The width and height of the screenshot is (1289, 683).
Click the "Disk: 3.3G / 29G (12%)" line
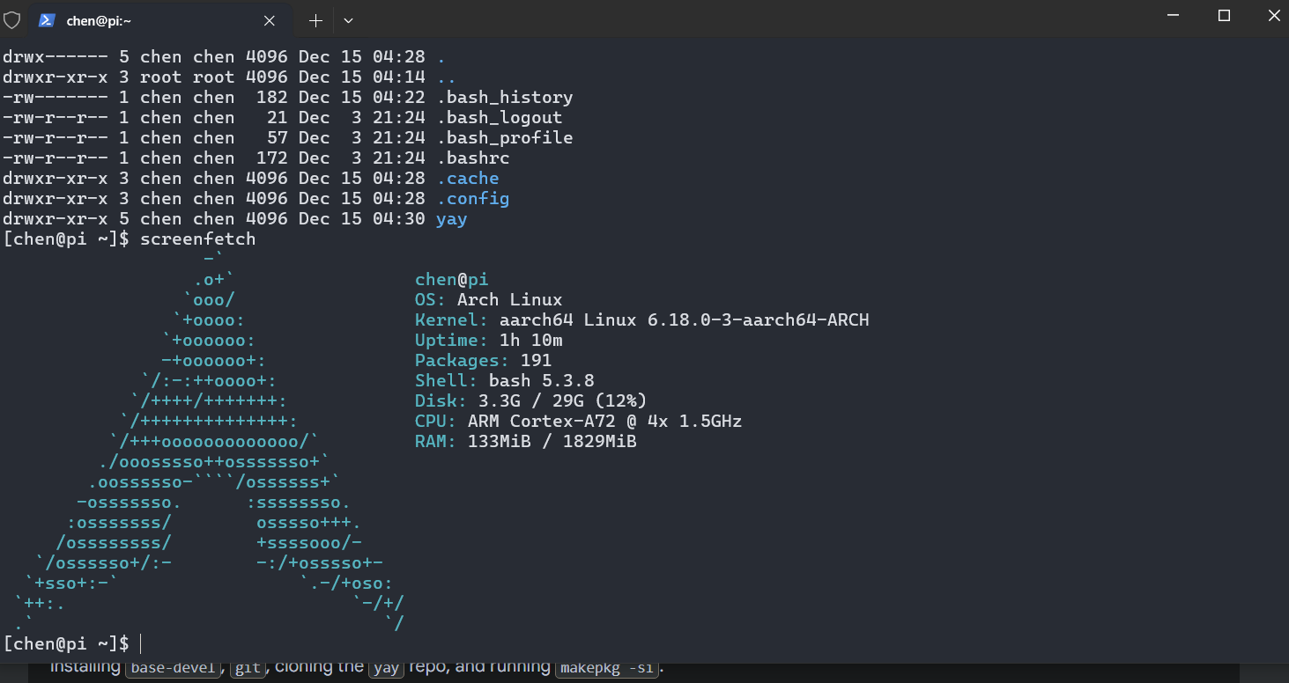(x=531, y=401)
